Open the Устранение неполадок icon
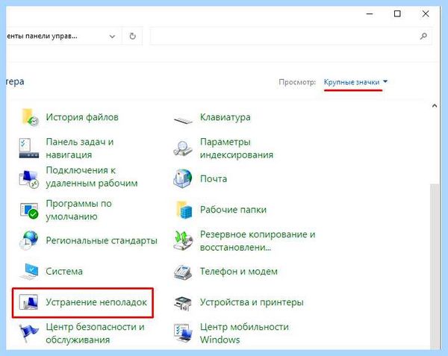This screenshot has height=356, width=448. coord(28,302)
